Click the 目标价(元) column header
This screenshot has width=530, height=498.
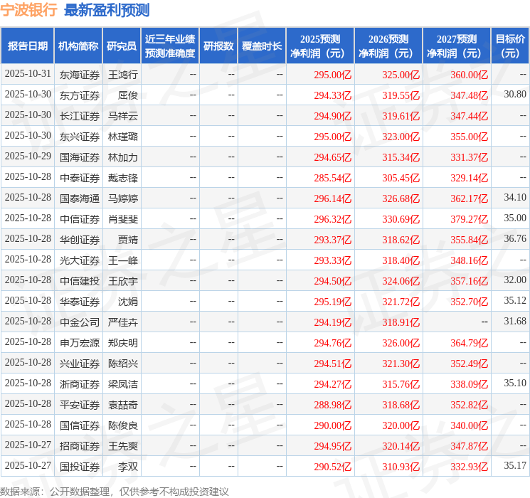pyautogui.click(x=510, y=46)
